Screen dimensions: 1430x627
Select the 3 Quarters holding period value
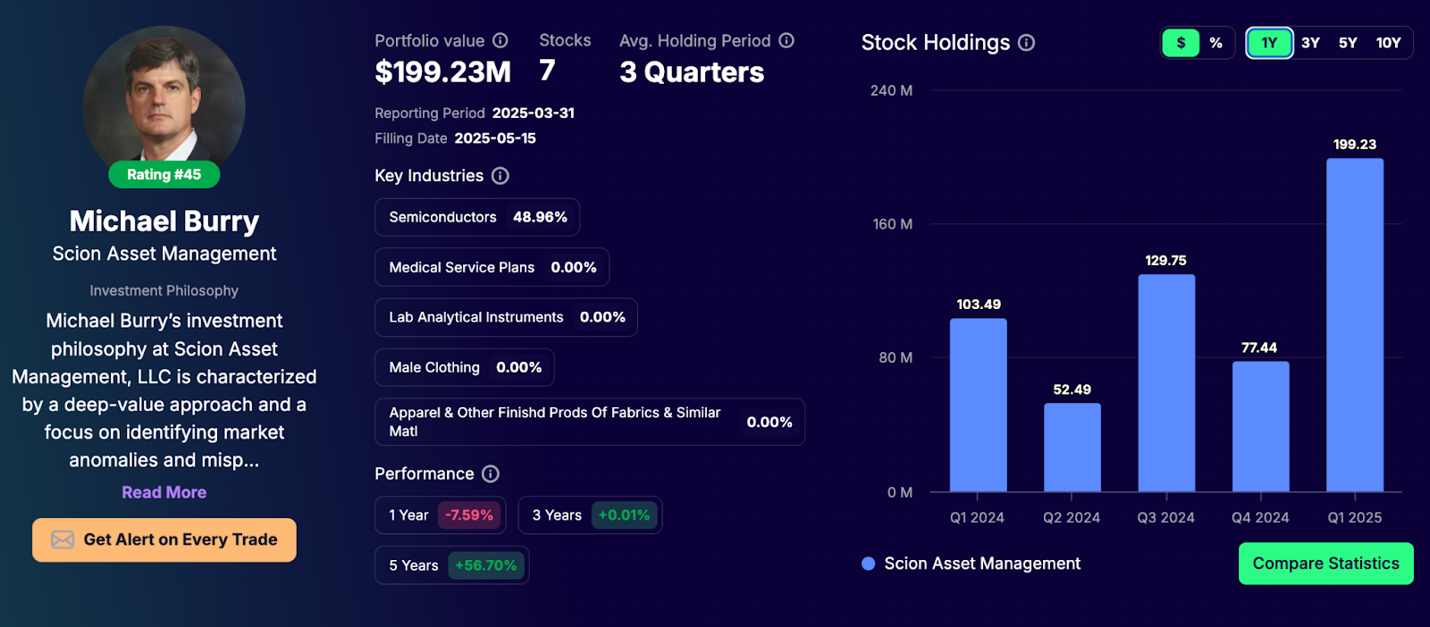pos(692,71)
